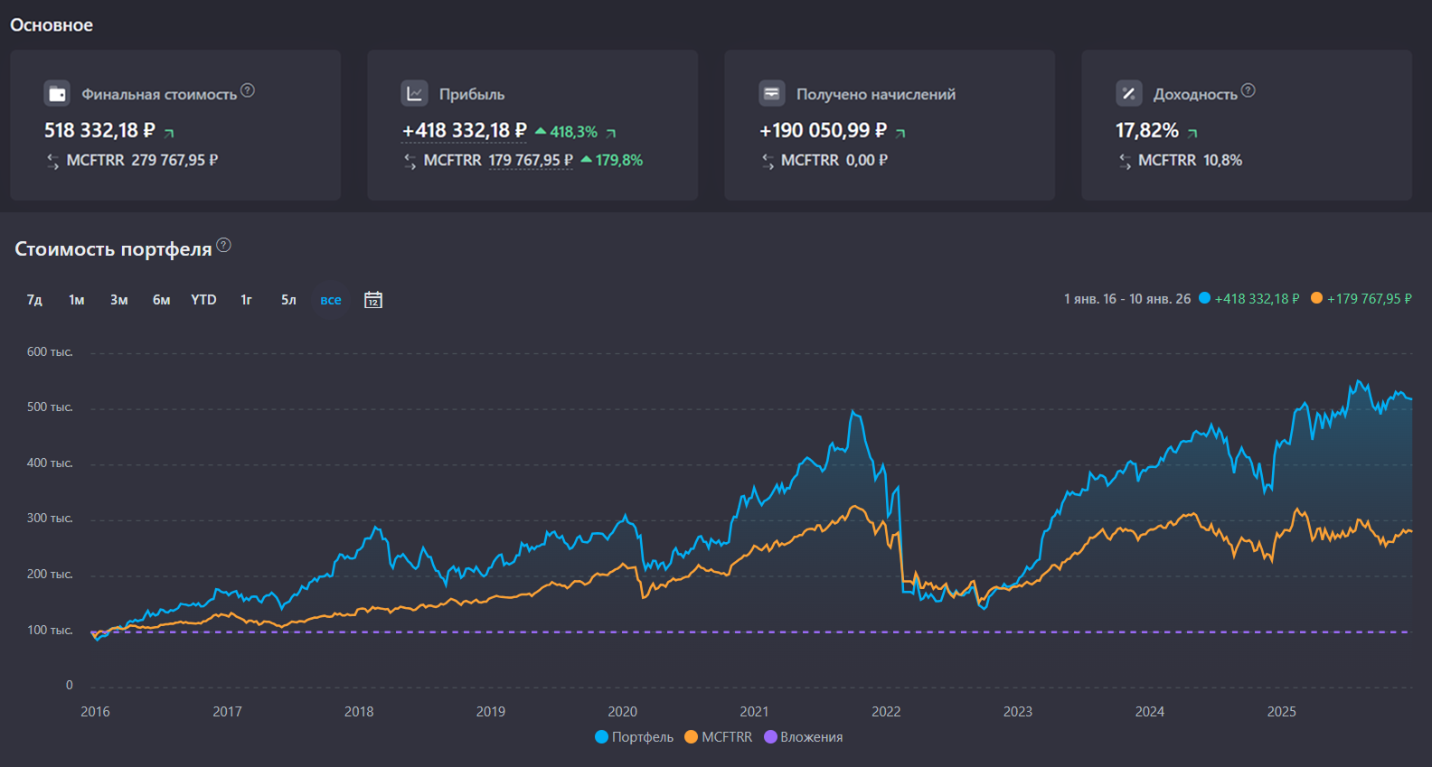
Task: Open the calendar date range picker
Action: (373, 300)
